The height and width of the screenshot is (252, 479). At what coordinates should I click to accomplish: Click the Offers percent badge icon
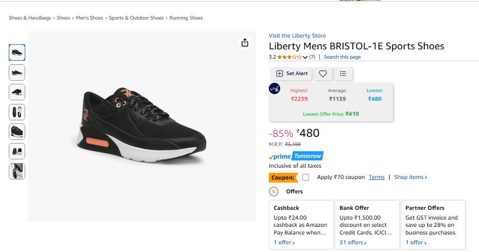point(274,191)
